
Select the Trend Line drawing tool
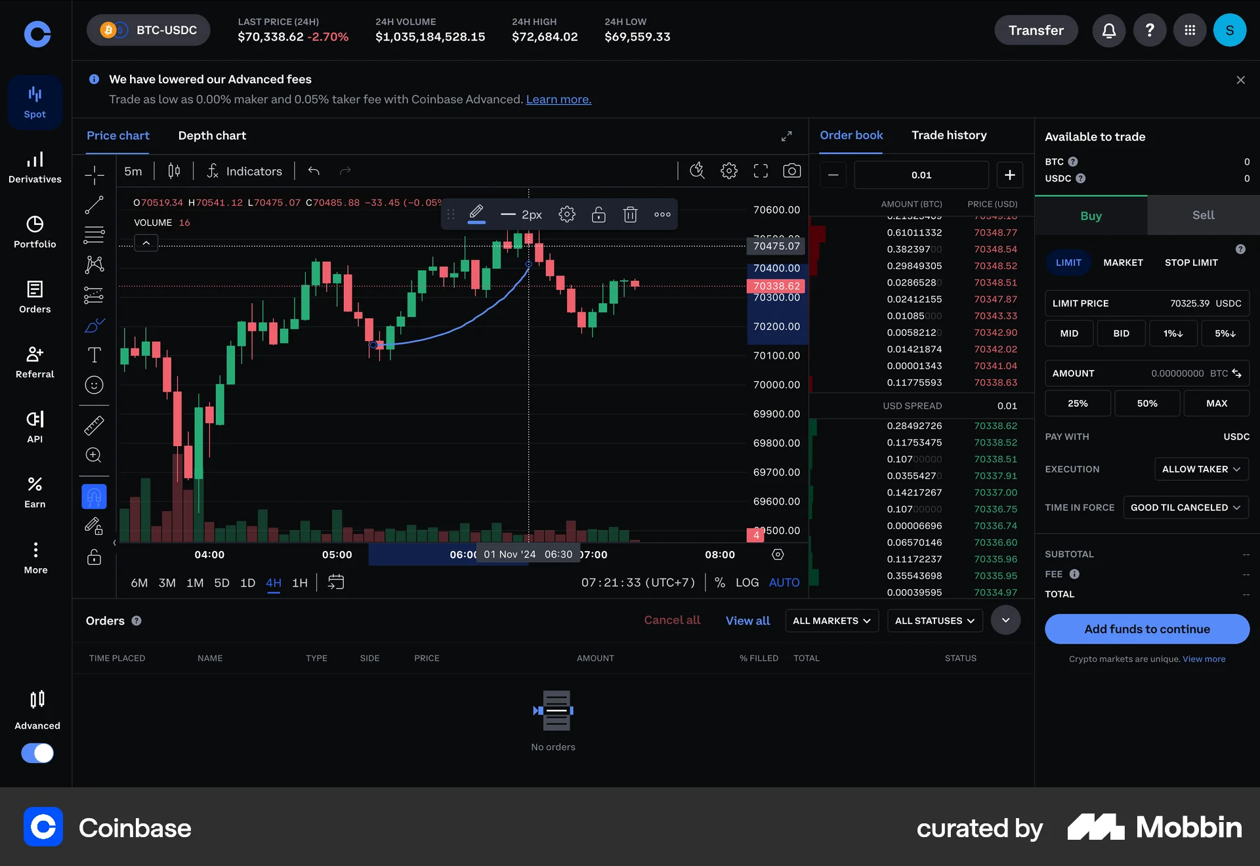tap(94, 205)
